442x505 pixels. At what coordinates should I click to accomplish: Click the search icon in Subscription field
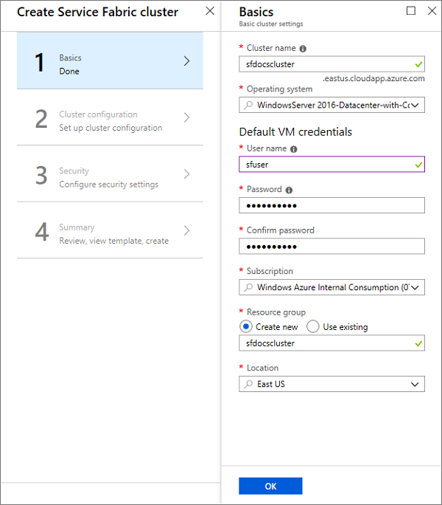click(x=248, y=287)
